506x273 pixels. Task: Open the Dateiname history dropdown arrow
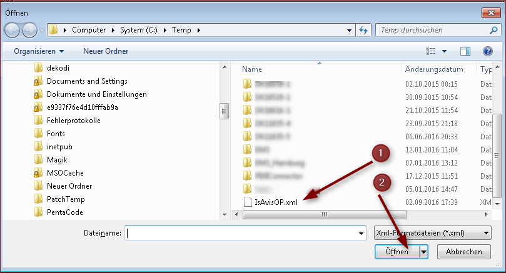[x=360, y=233]
